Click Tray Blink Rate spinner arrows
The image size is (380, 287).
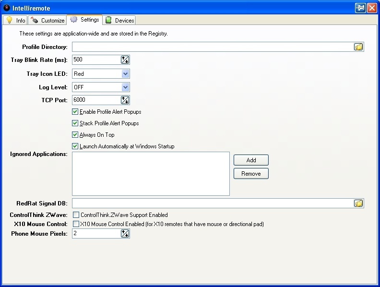(125, 60)
